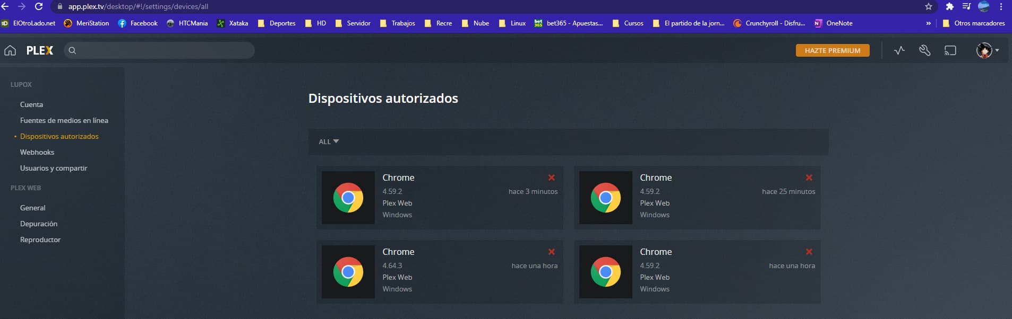The image size is (1012, 319).
Task: Open Otros marcadores folder
Action: tap(974, 23)
